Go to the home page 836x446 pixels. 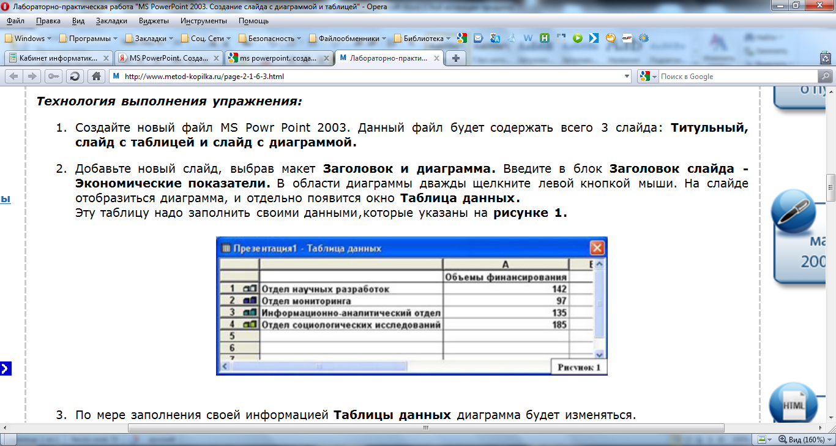click(x=95, y=77)
